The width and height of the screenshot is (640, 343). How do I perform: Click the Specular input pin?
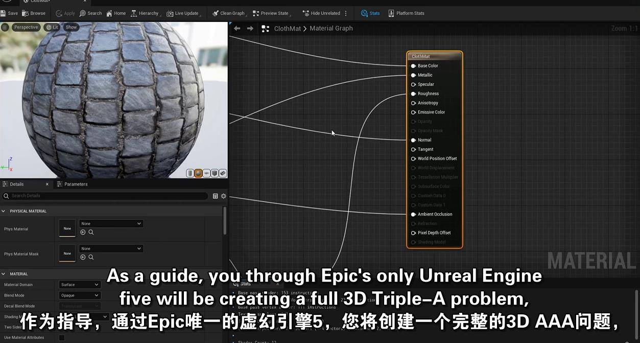414,84
